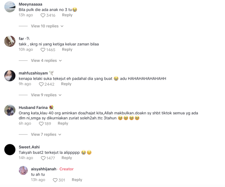Reply to far's comment
Image resolution: width=225 pixels, height=187 pixels.
[x=67, y=50]
